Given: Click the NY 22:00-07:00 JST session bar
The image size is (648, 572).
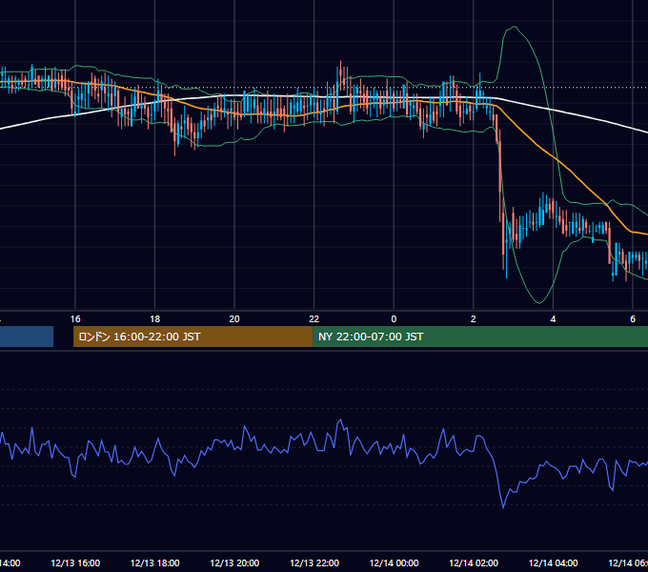Looking at the screenshot, I should [479, 337].
